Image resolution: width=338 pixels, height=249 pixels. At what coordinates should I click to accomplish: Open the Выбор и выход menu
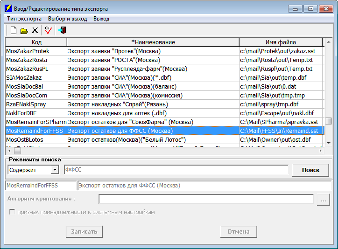pos(68,19)
